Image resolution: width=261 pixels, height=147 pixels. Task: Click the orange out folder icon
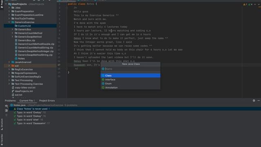(x=13, y=66)
